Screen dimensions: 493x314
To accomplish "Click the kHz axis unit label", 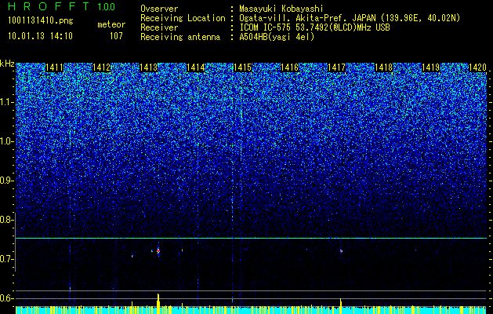I will (7, 64).
